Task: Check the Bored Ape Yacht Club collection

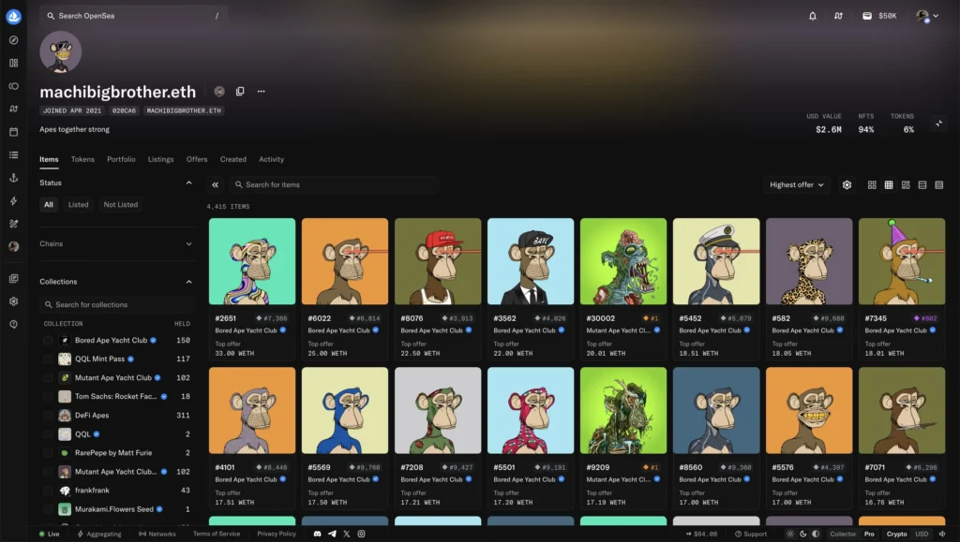Action: pos(48,341)
